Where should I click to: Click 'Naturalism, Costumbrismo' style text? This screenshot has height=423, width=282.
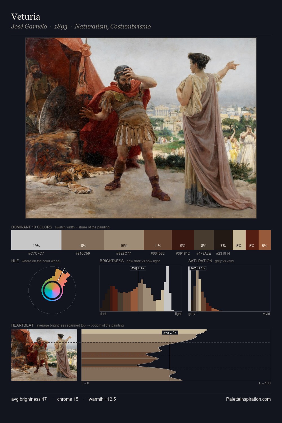point(113,27)
